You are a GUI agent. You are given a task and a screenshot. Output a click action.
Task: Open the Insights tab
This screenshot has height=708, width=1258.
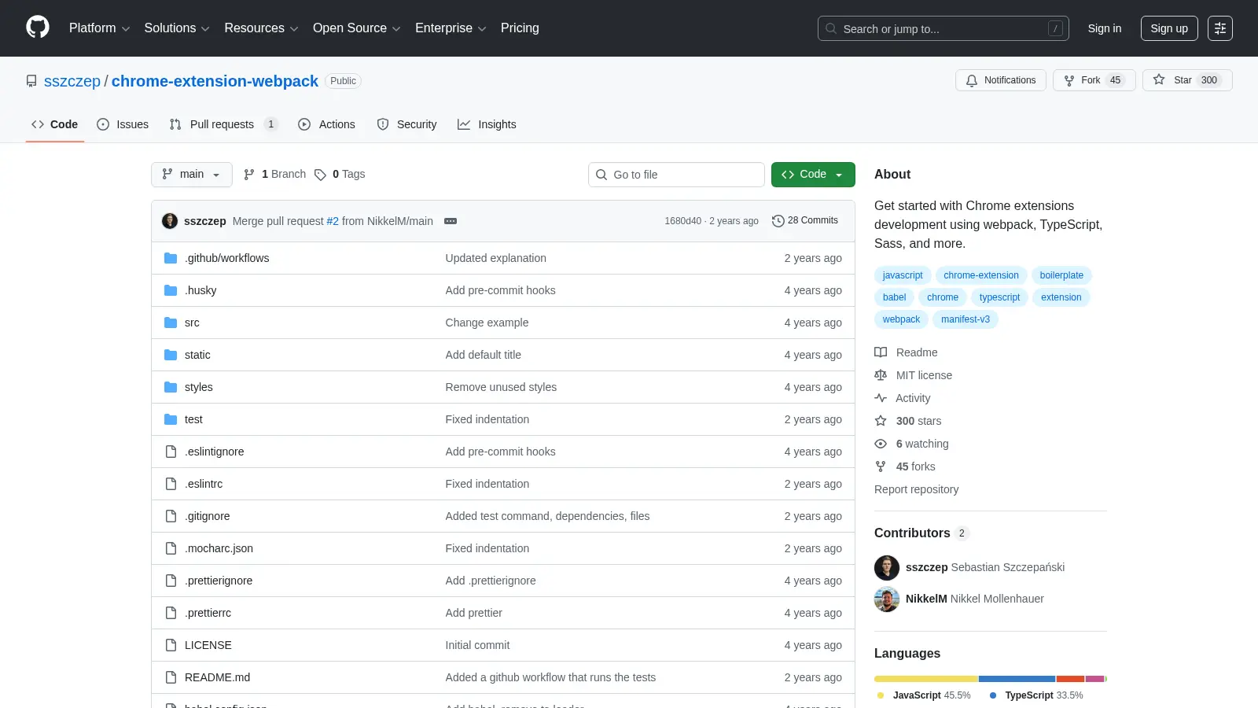pos(487,124)
